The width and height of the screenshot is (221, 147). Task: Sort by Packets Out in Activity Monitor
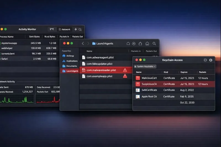(x=78, y=37)
